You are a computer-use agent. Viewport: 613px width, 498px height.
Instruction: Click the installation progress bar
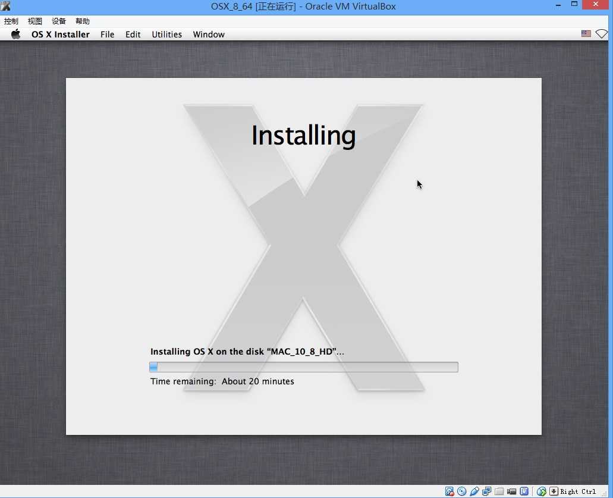pos(304,367)
